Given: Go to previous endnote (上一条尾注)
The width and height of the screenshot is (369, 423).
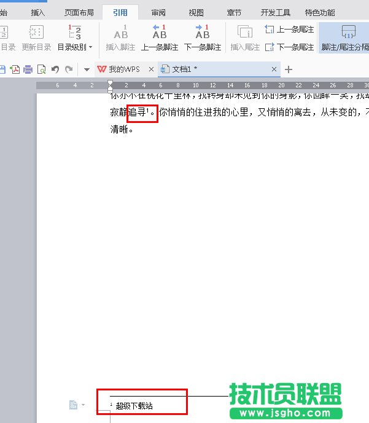Looking at the screenshot, I should [x=289, y=30].
